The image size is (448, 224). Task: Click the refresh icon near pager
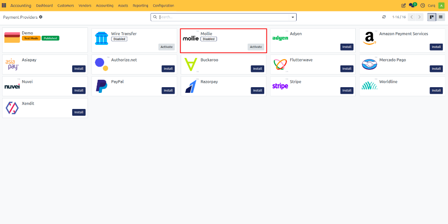tap(384, 17)
